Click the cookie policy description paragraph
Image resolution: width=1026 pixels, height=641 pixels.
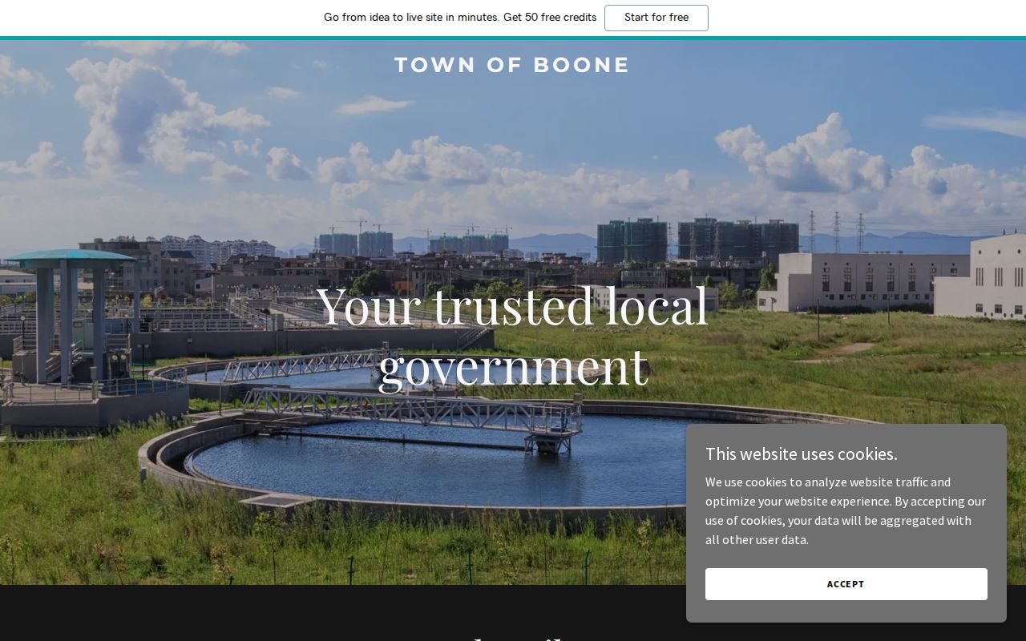pyautogui.click(x=846, y=510)
